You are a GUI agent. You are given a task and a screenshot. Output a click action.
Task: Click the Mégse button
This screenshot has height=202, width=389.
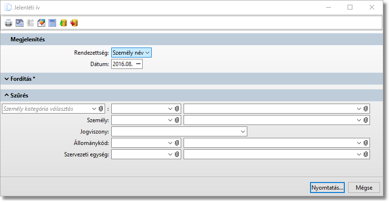coord(364,188)
